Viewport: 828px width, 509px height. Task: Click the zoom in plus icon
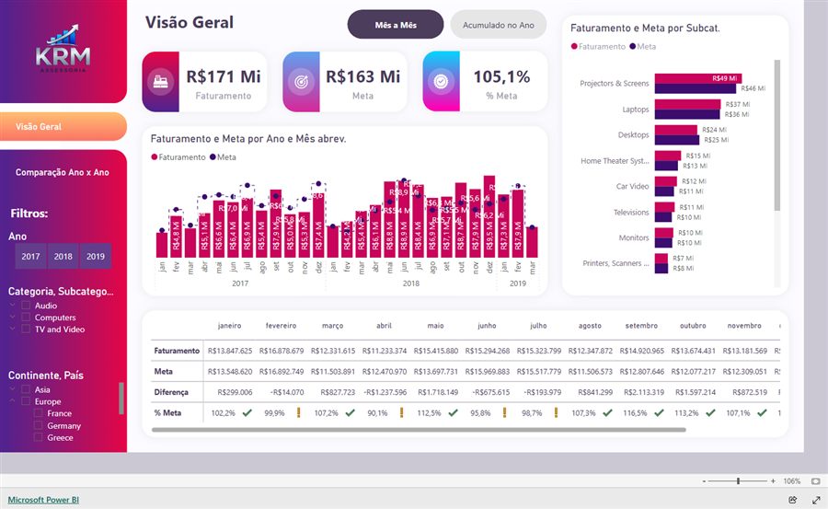click(773, 481)
